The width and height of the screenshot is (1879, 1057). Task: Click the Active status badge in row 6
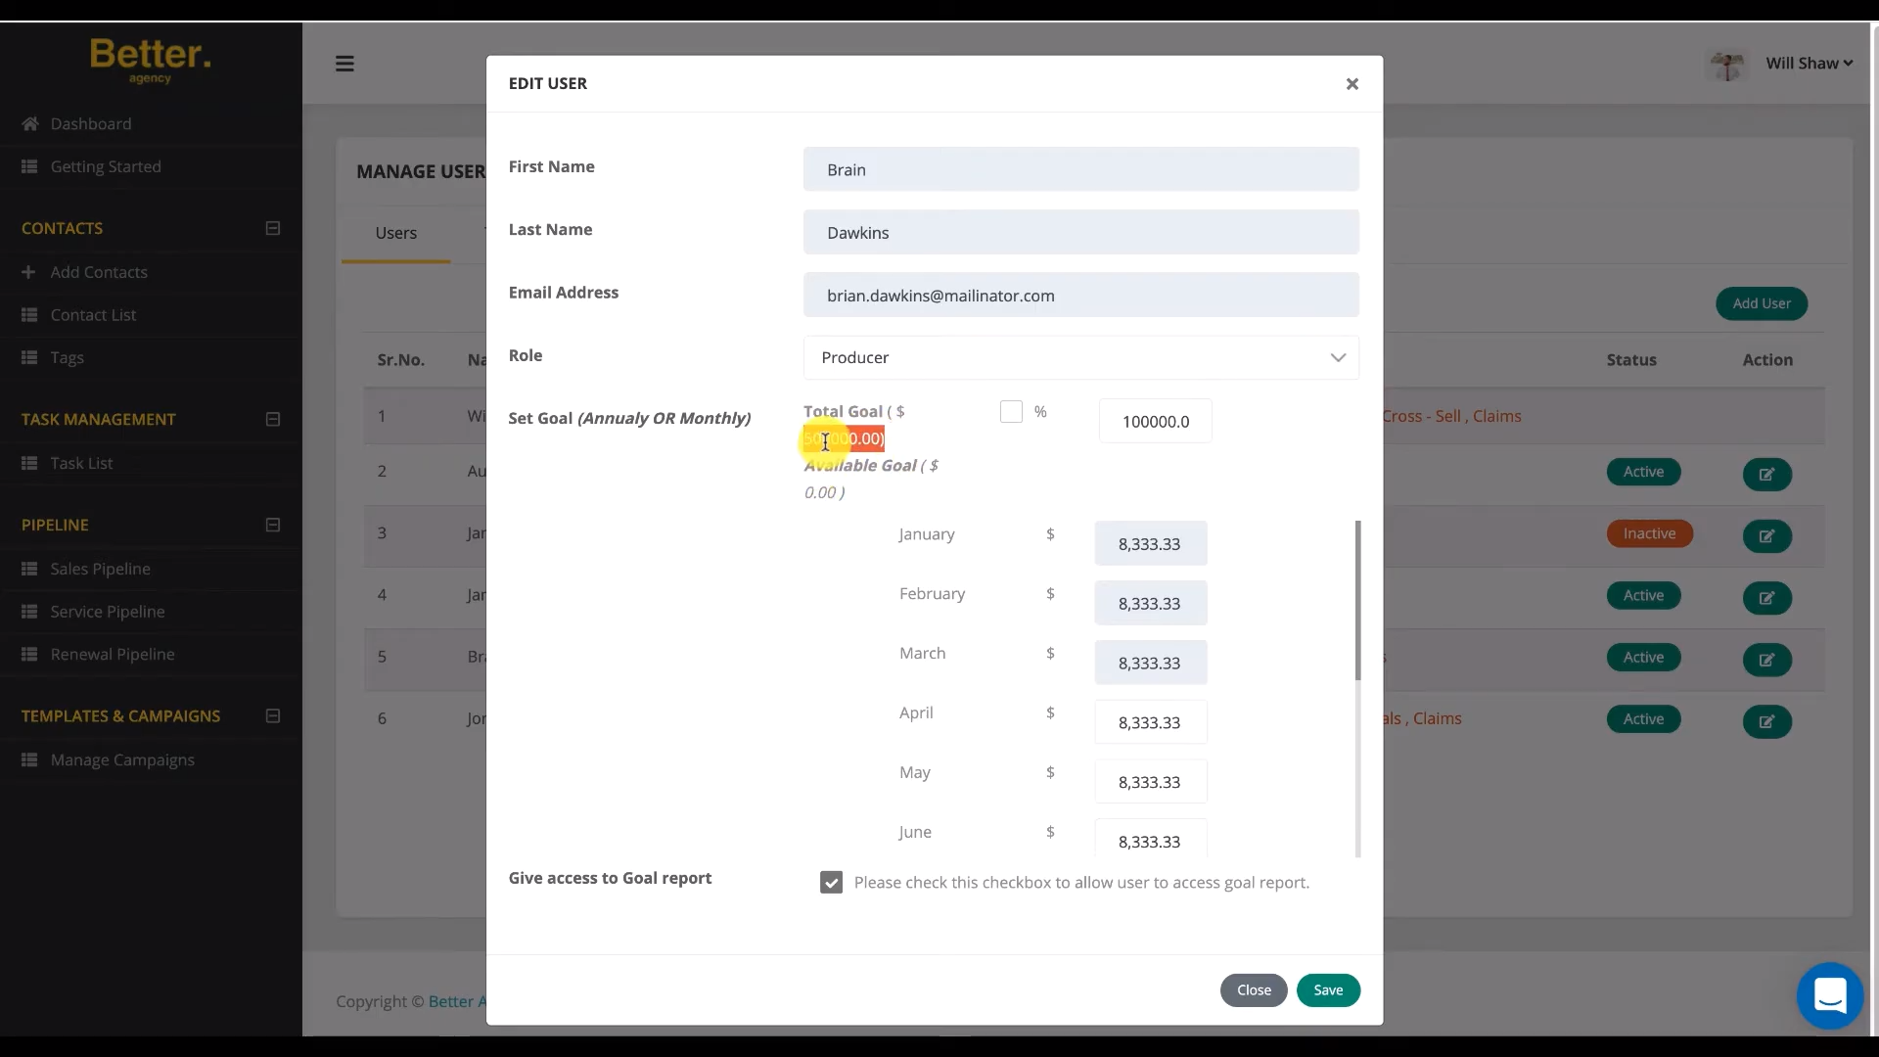1643,719
